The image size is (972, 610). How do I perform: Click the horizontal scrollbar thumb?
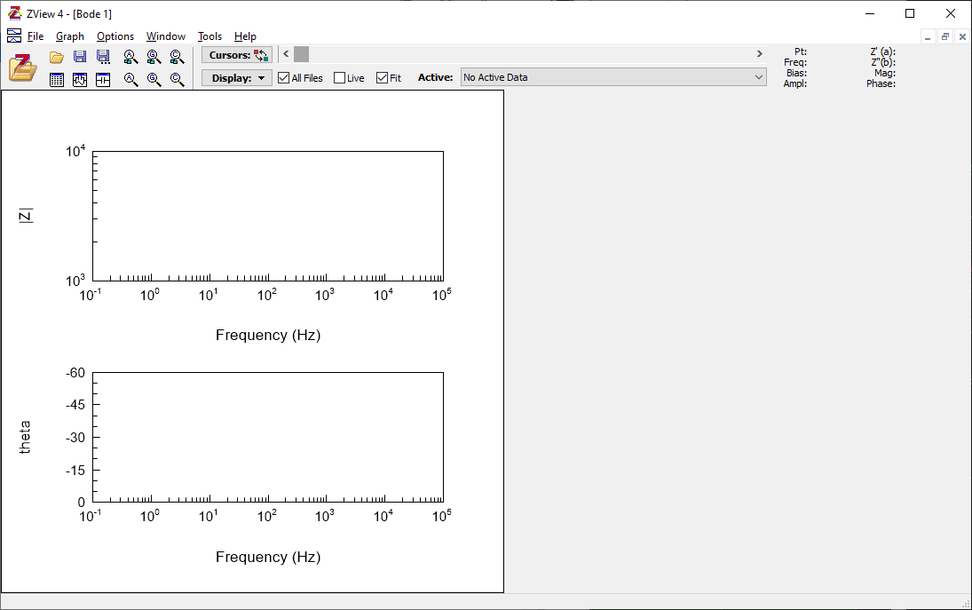tap(301, 54)
